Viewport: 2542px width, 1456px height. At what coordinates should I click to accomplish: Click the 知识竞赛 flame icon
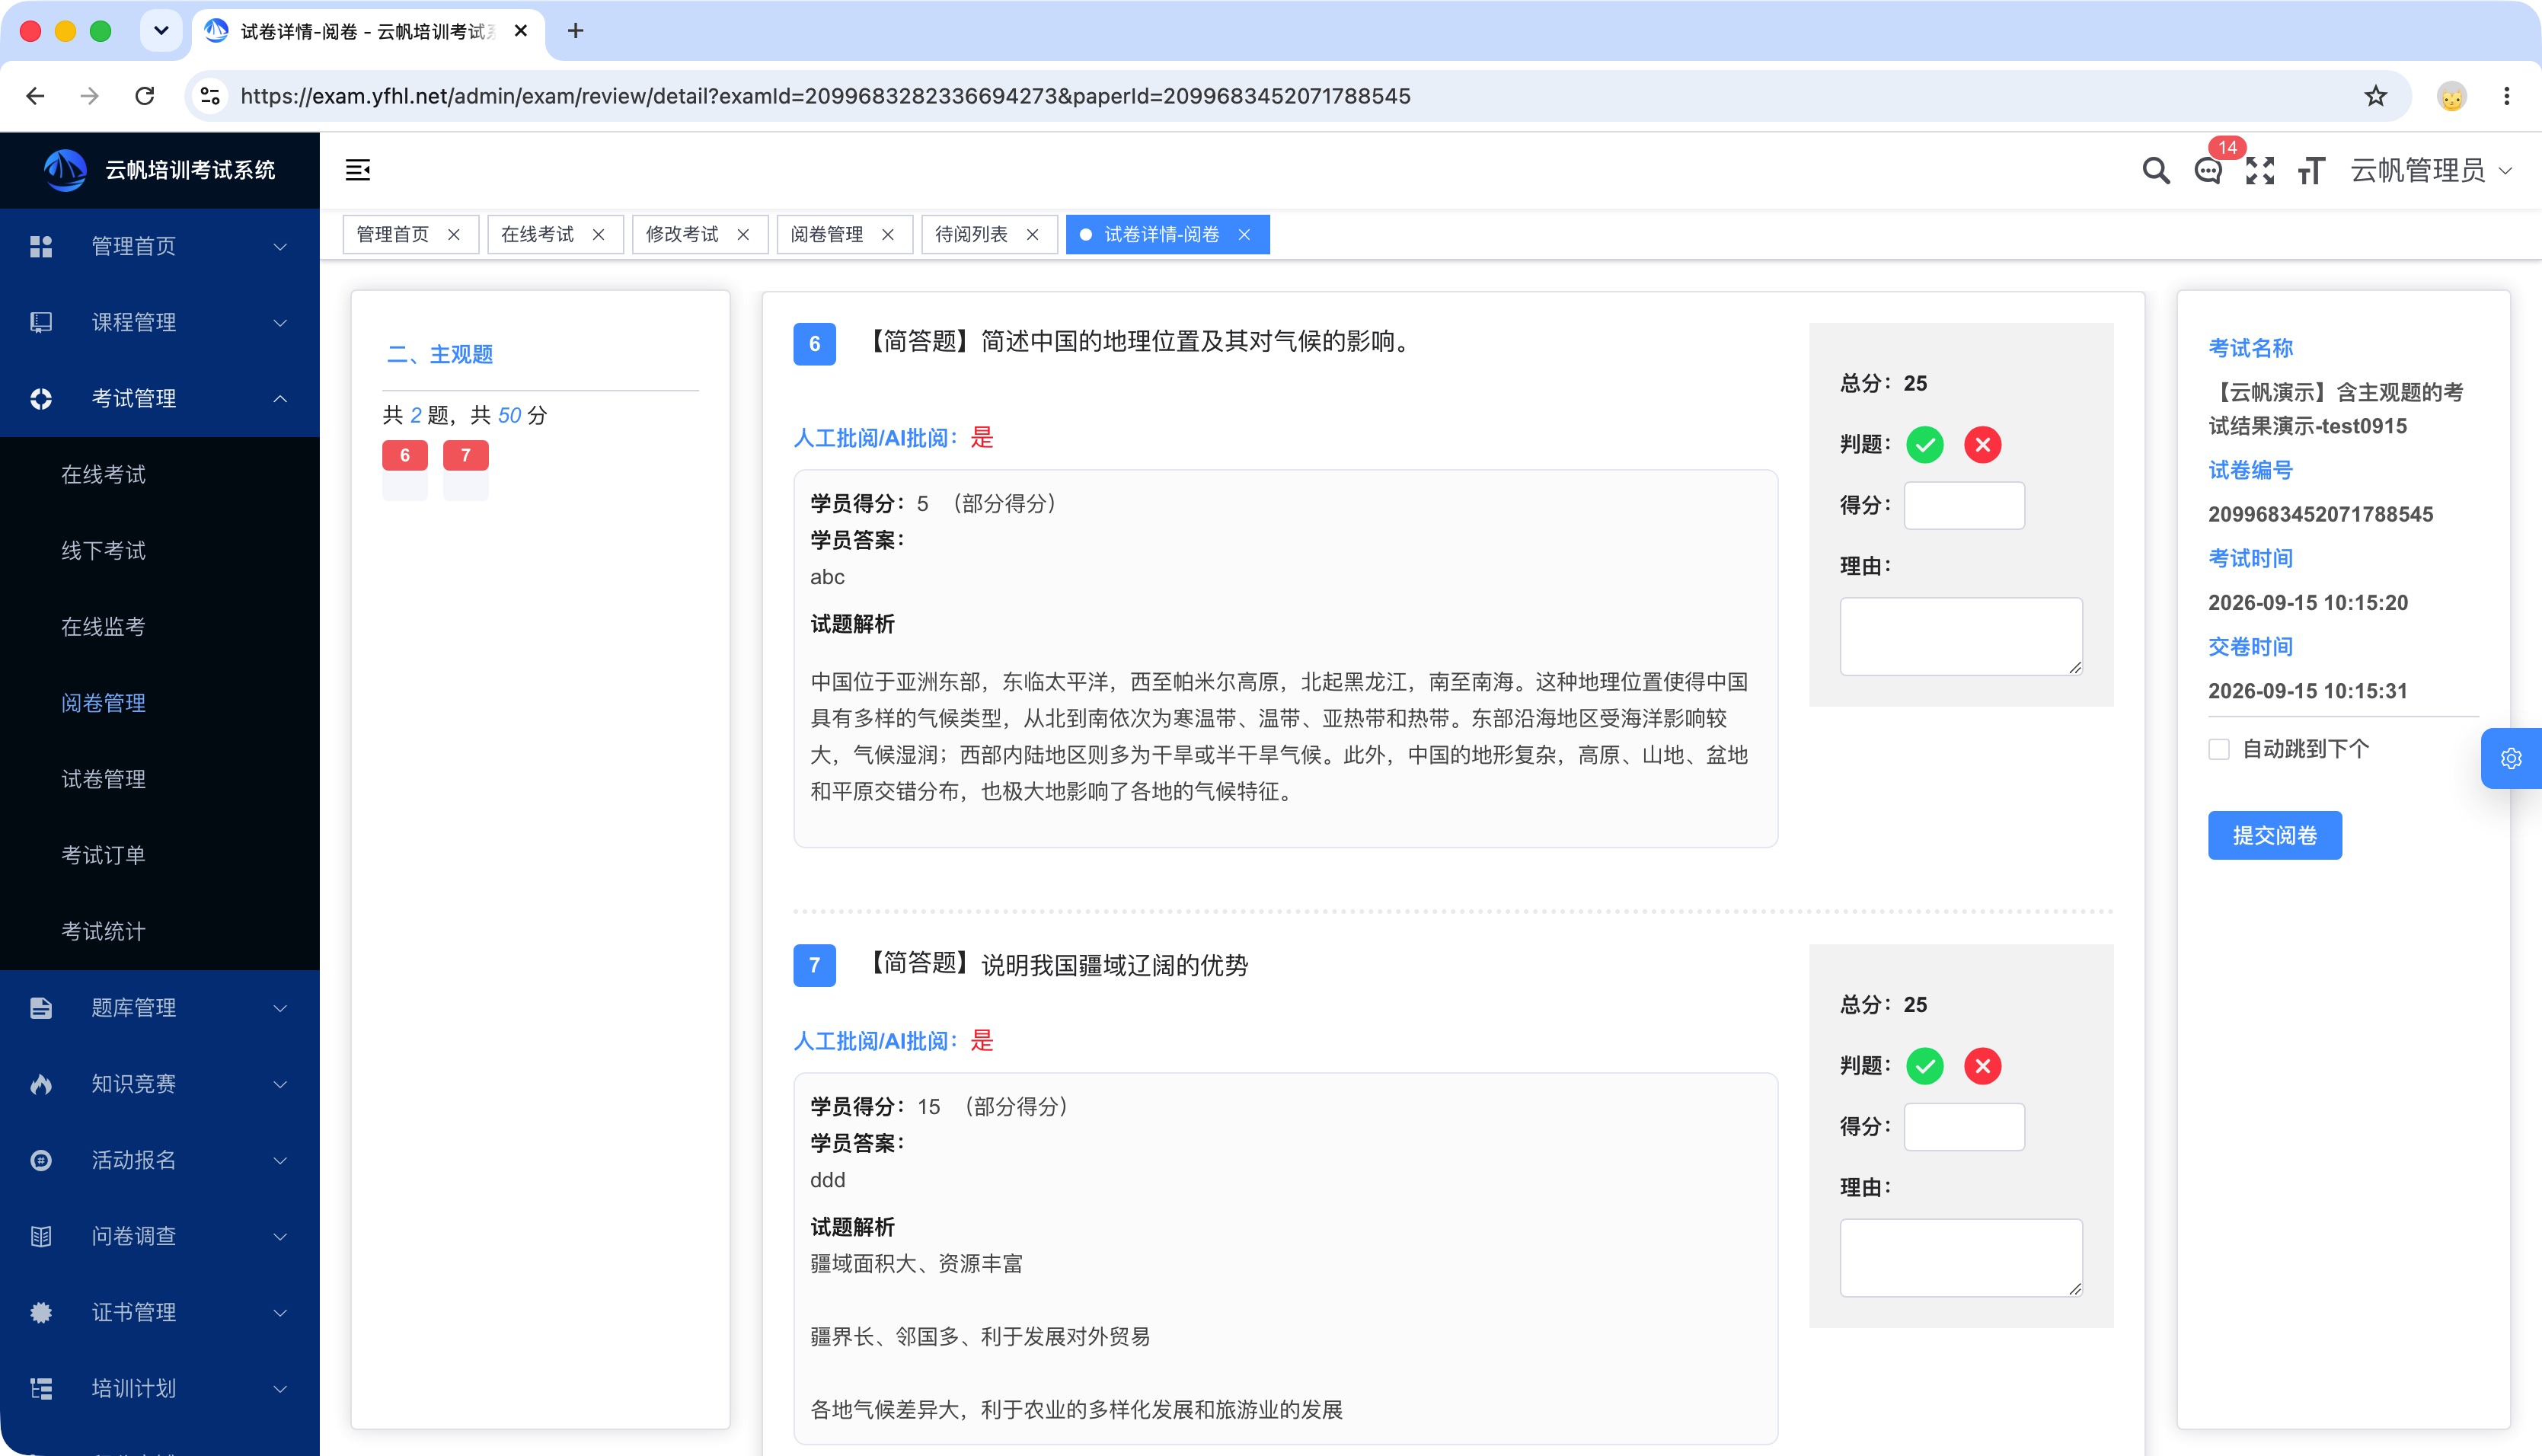[x=41, y=1083]
